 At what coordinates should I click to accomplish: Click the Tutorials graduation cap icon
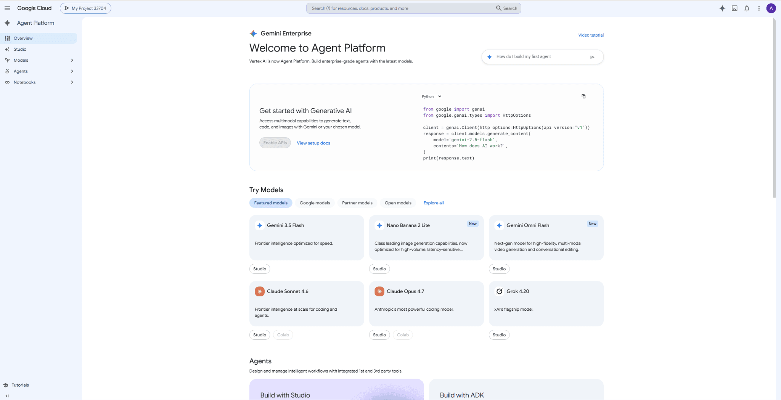[x=6, y=385]
